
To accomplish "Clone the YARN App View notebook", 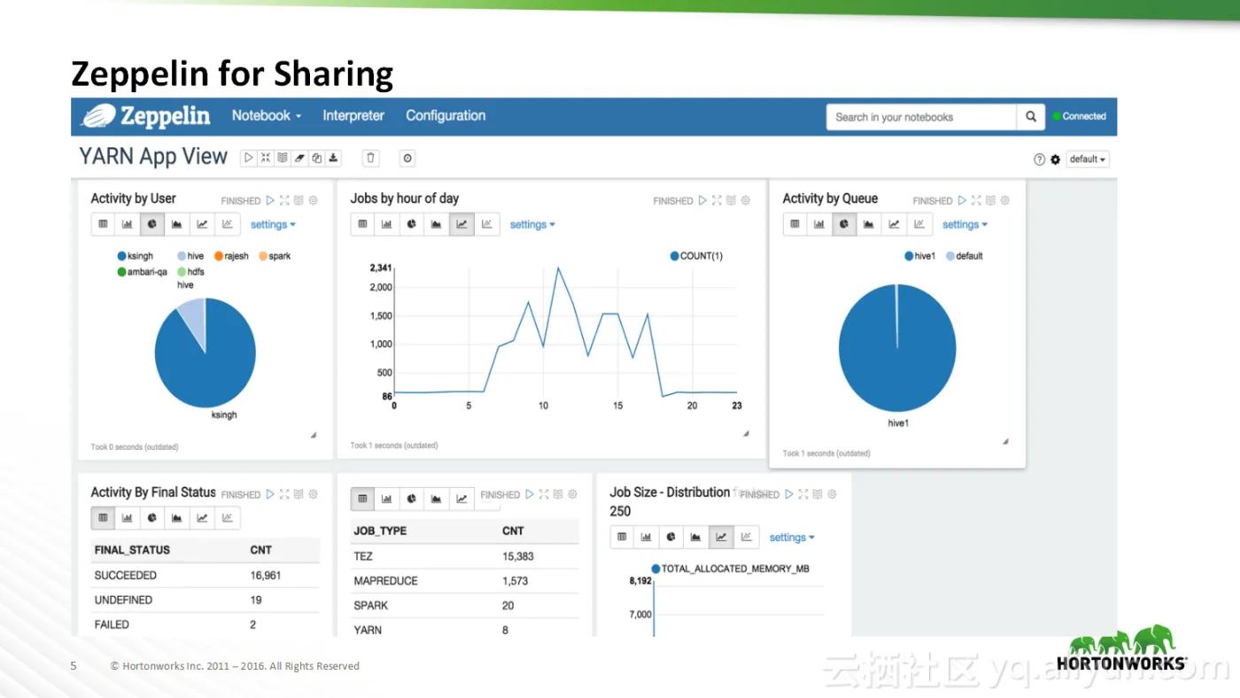I will [316, 159].
